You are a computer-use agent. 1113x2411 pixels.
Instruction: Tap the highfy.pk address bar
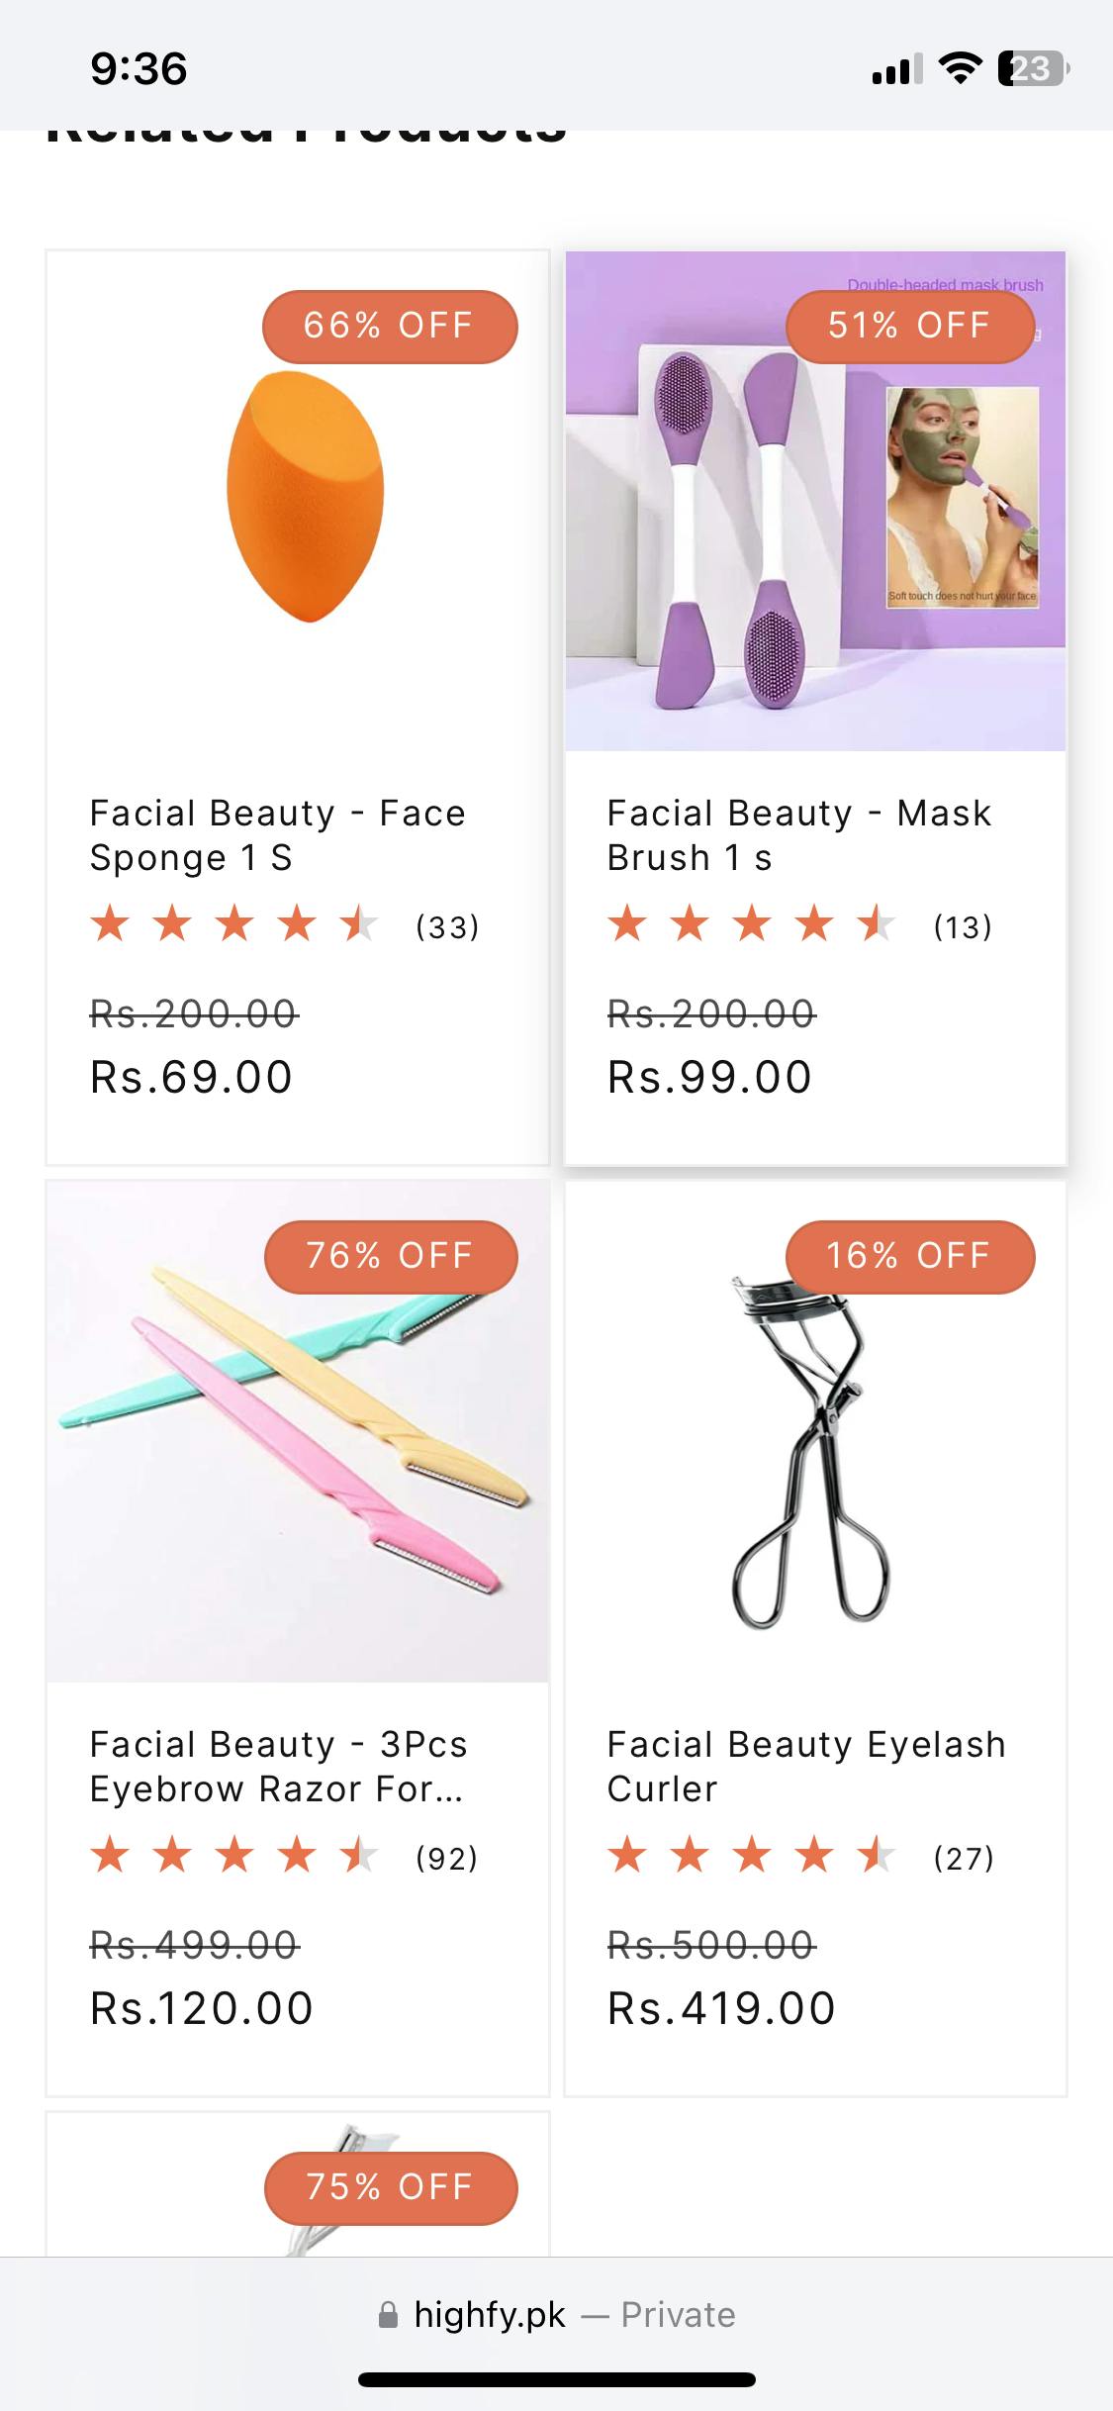(x=556, y=2315)
